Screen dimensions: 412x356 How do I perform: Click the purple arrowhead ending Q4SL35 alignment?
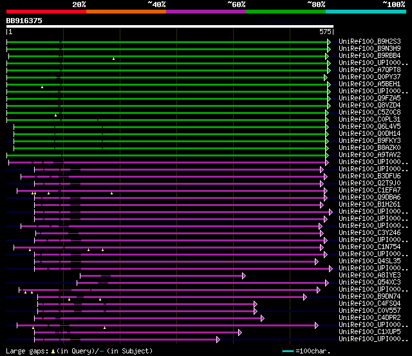click(317, 261)
